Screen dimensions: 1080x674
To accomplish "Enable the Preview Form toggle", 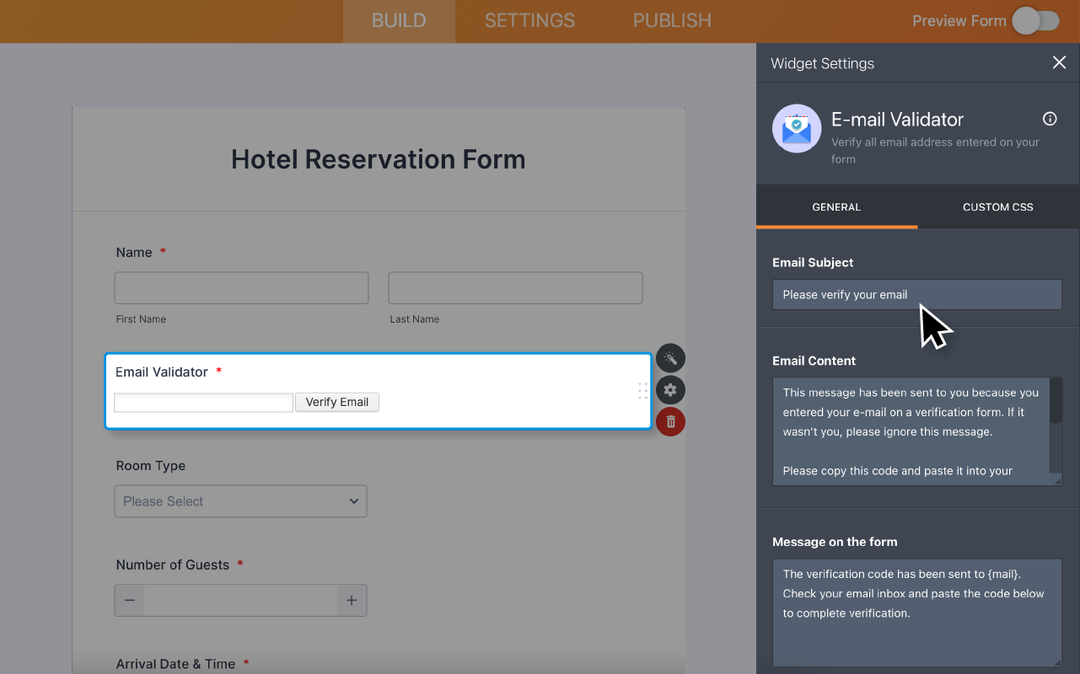I will 1035,20.
